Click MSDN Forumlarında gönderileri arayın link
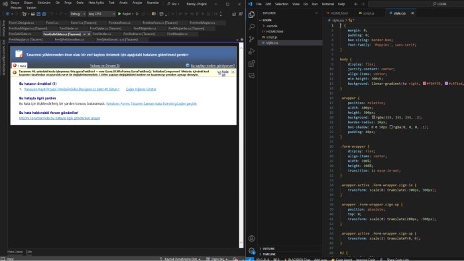 pyautogui.click(x=60, y=118)
